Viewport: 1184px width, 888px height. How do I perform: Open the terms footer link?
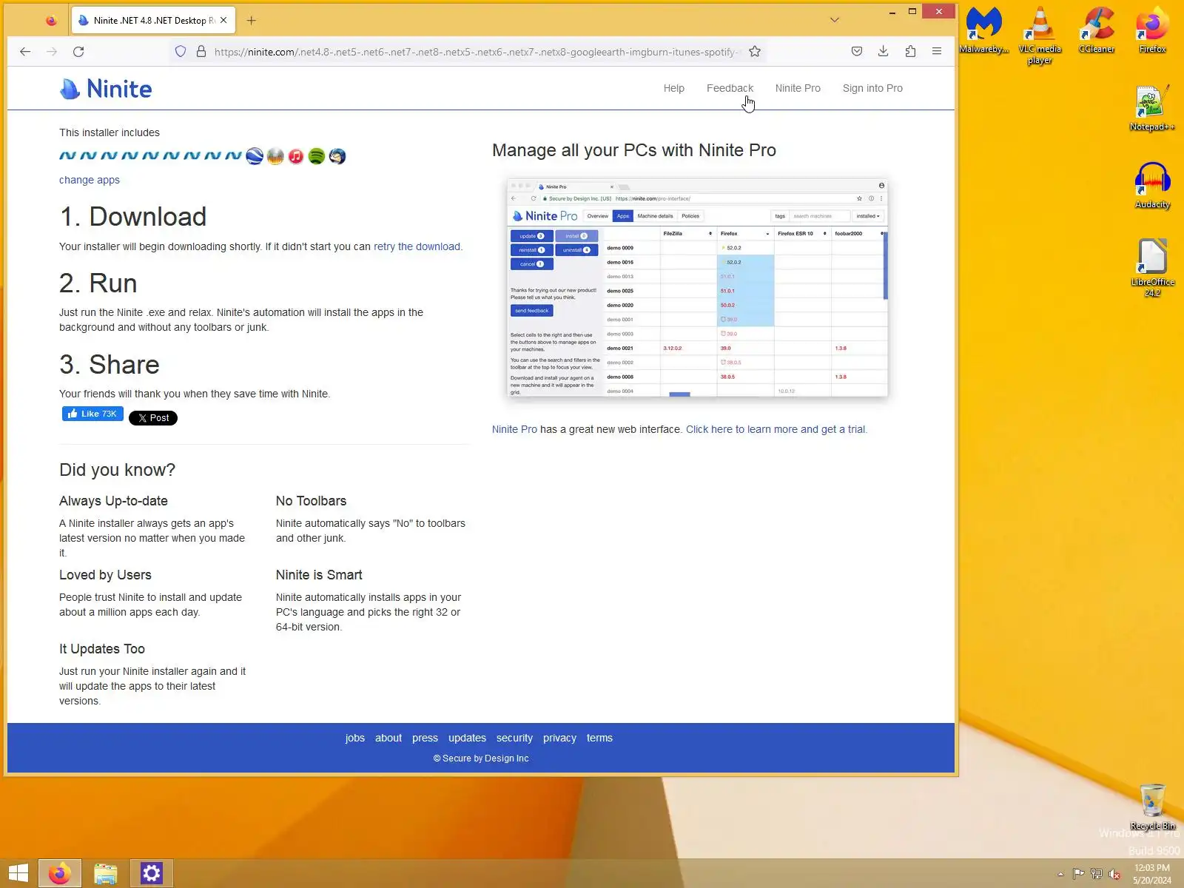coord(599,738)
